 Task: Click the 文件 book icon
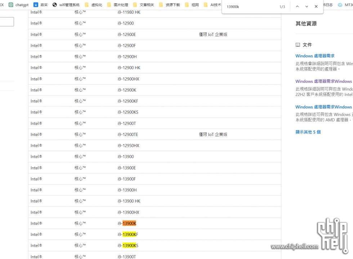pyautogui.click(x=298, y=45)
